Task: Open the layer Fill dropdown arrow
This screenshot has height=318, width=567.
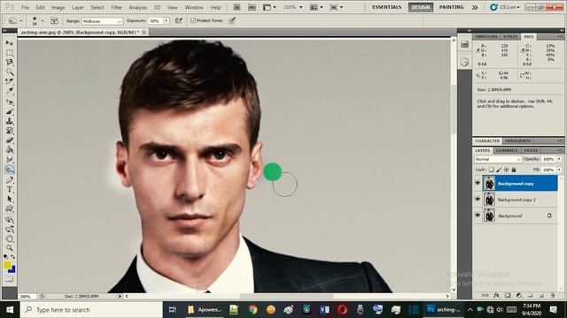Action: pyautogui.click(x=559, y=170)
